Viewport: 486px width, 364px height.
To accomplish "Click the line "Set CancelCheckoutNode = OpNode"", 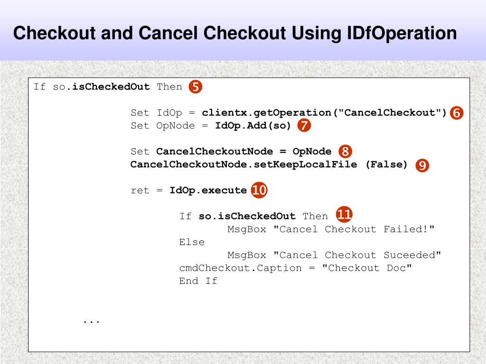I will [231, 151].
